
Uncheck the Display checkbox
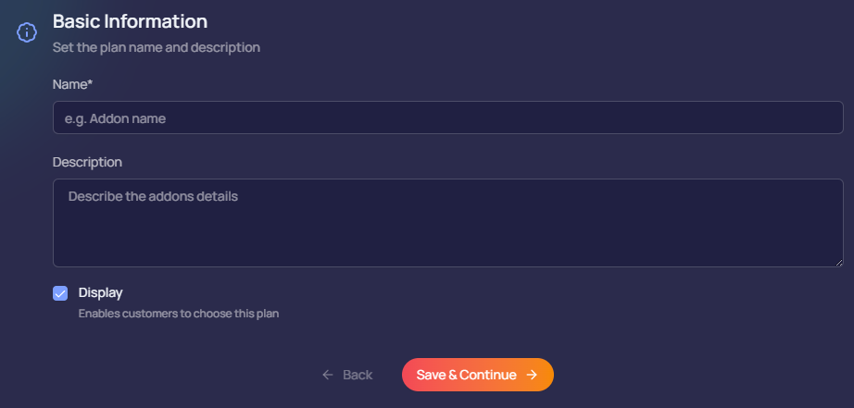coord(60,293)
